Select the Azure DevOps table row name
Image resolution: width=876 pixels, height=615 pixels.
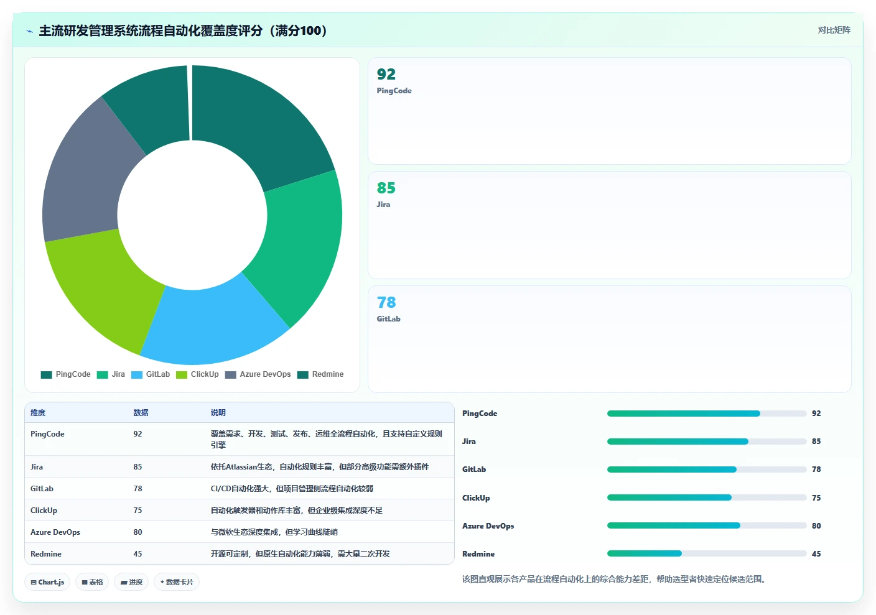click(55, 532)
